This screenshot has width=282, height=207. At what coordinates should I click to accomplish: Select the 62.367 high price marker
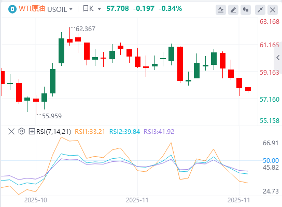pyautogui.click(x=86, y=29)
